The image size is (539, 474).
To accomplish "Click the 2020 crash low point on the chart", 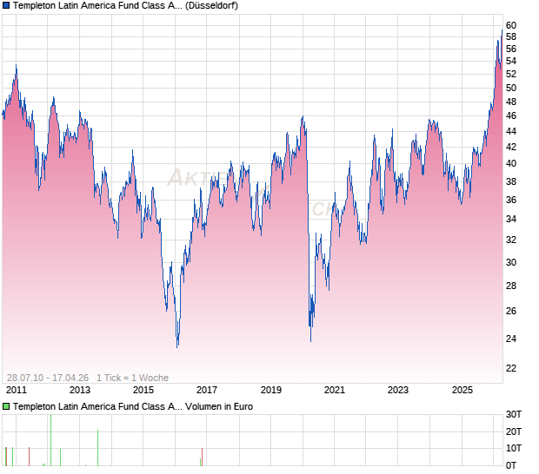I will [x=310, y=339].
